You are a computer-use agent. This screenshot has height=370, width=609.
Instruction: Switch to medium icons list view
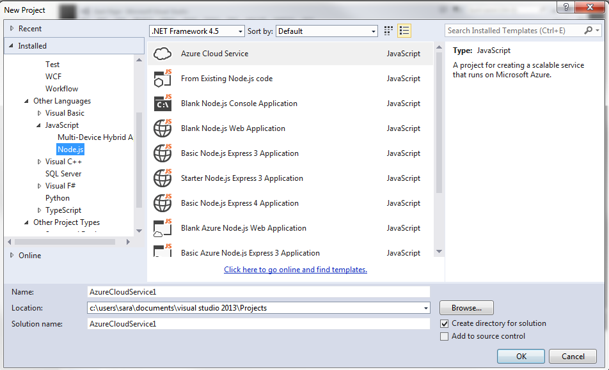pos(404,31)
